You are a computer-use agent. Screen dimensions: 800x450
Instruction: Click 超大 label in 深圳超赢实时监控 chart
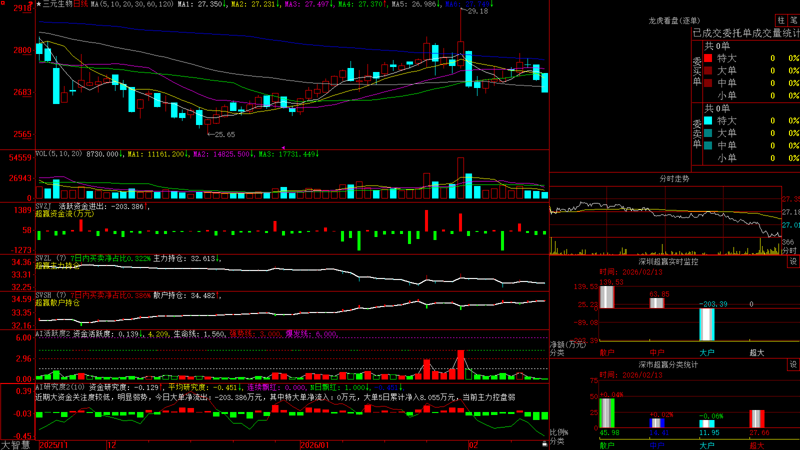(x=756, y=352)
